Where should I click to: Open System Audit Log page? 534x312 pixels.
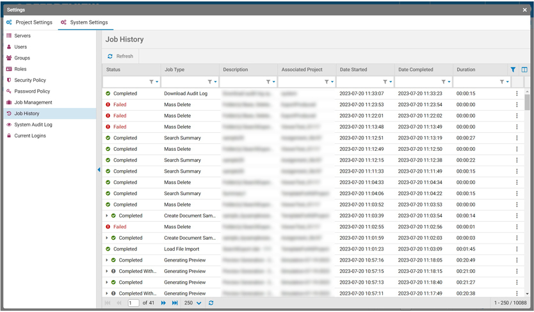(33, 125)
